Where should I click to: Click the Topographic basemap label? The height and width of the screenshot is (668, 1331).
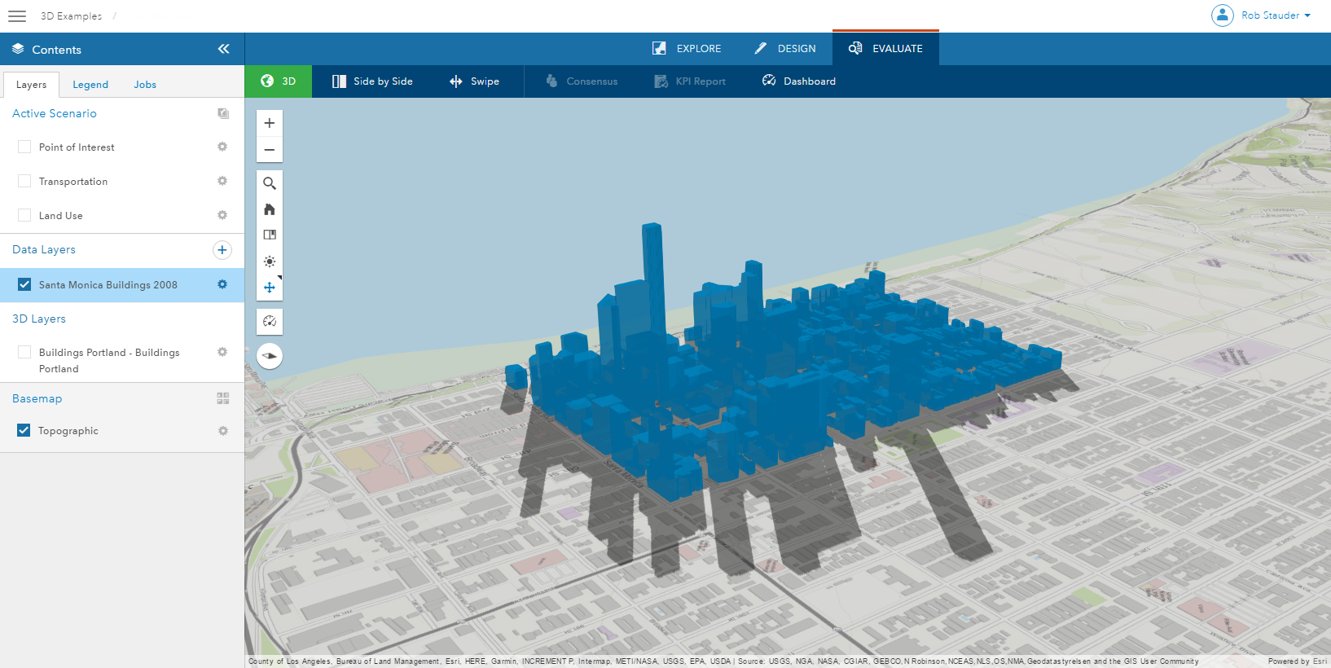click(x=68, y=431)
